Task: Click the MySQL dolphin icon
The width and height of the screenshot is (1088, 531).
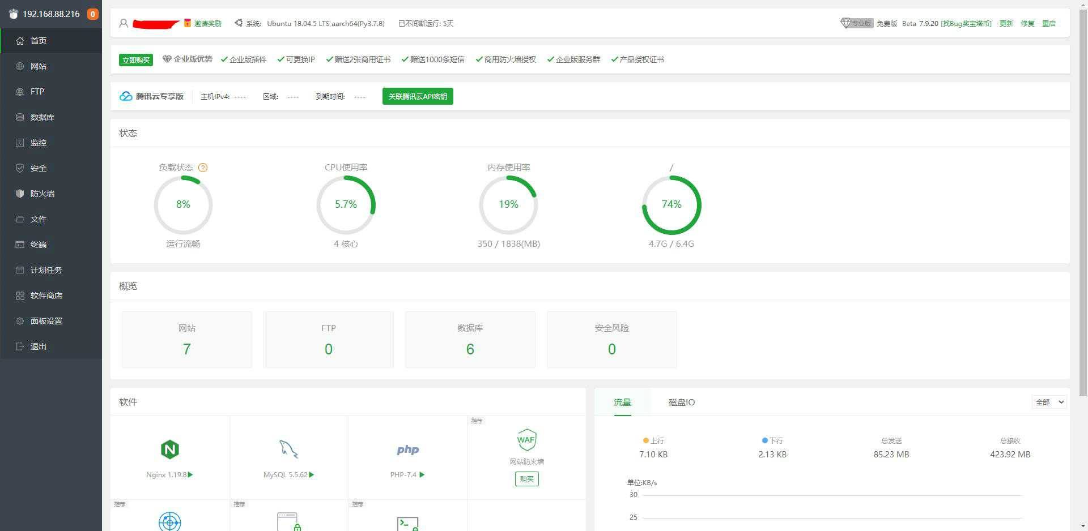Action: (288, 449)
